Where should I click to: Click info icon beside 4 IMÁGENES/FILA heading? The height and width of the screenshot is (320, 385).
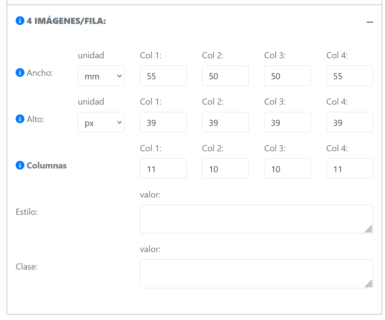pos(20,21)
